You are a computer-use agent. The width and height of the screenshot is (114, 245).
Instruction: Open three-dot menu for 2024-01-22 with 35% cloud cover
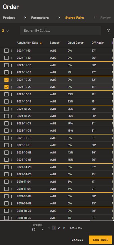(x=11, y=109)
